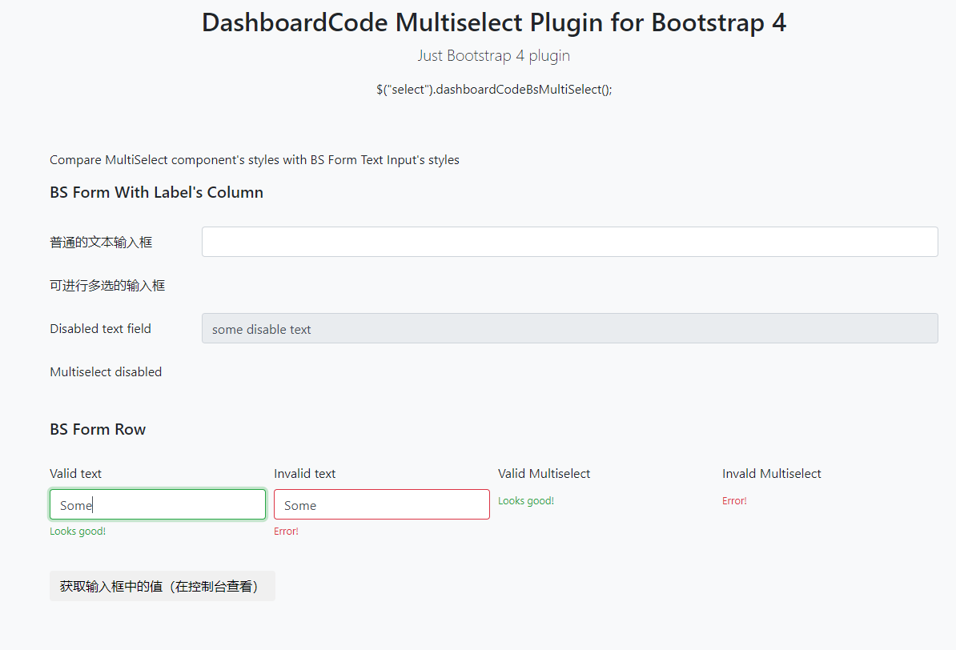Click the dashboardCodeBsMultiSelect code snippet

coord(494,90)
